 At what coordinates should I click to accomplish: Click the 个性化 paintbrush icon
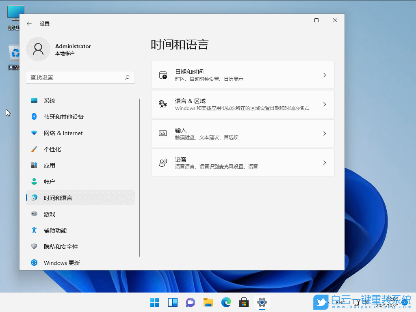[x=35, y=149]
